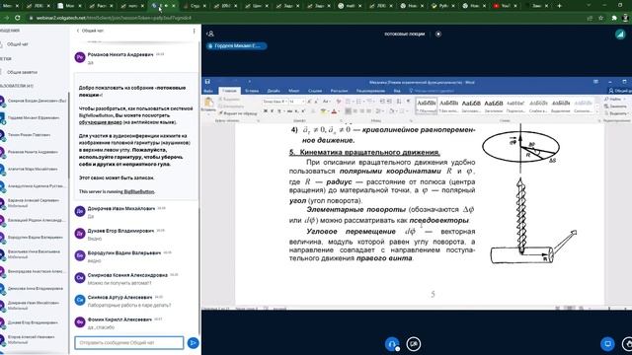Click Формат по образцу format painter
Image resolution: width=632 pixels, height=355 pixels.
(239, 113)
